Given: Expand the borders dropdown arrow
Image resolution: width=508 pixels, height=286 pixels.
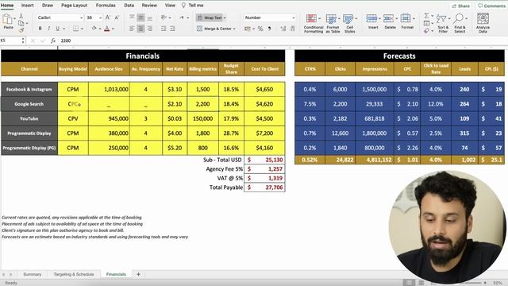Looking at the screenshot, I should tap(82, 29).
